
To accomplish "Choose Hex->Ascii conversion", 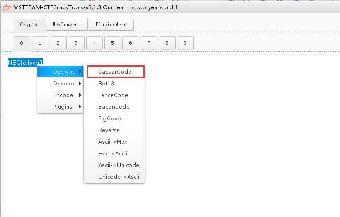I will 115,154.
